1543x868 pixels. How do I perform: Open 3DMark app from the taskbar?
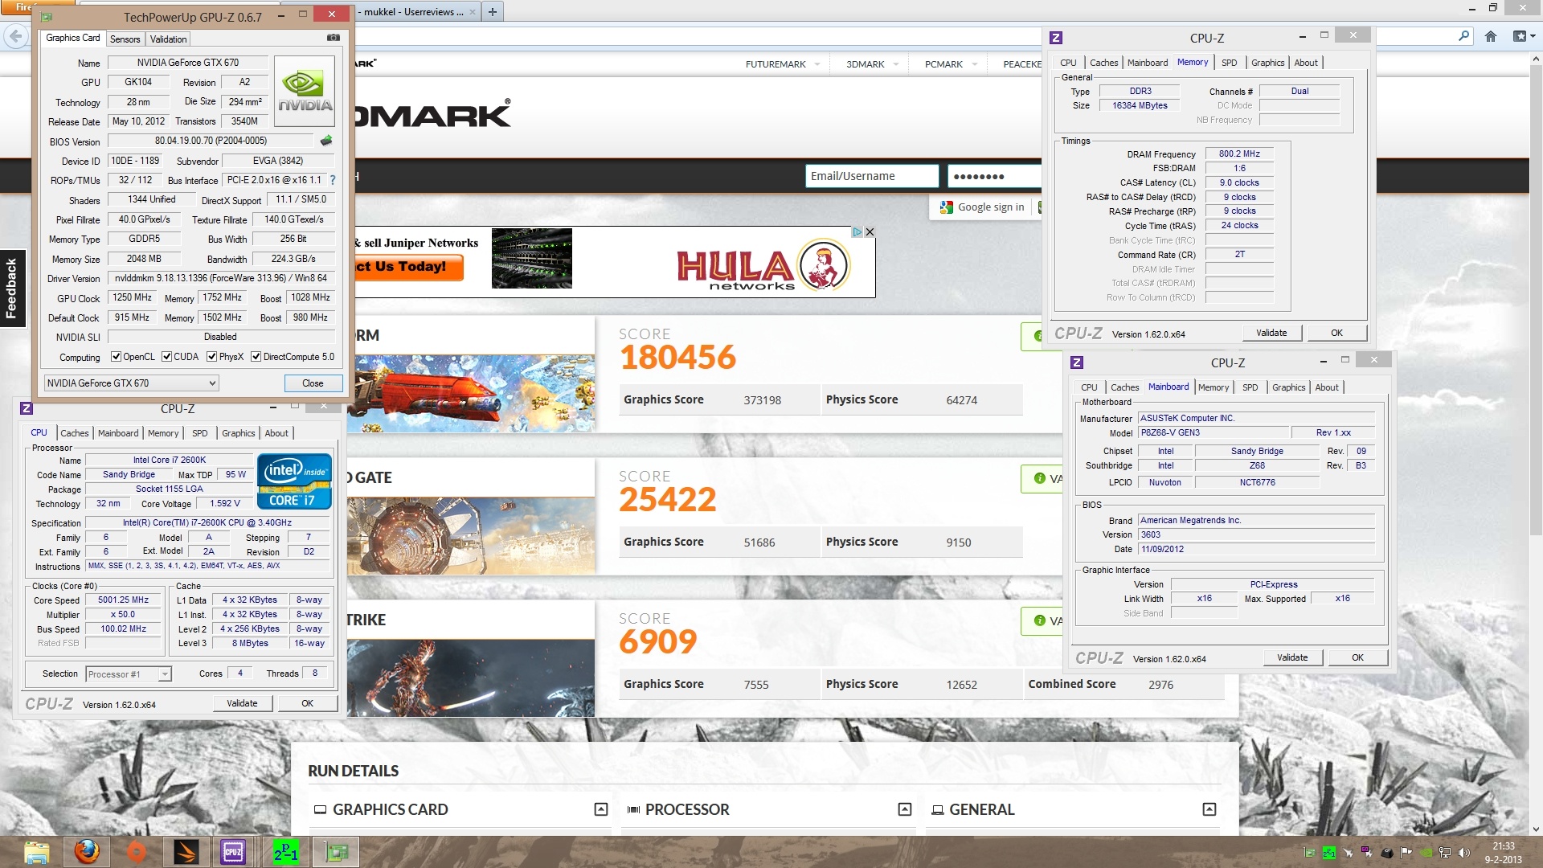point(186,852)
